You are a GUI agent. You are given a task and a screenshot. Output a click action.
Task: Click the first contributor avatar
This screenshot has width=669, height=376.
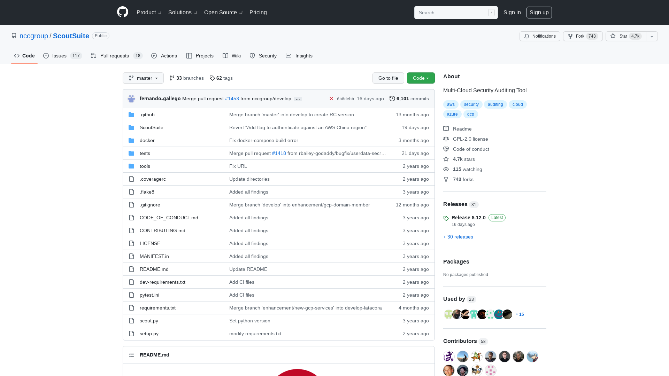pos(449,357)
